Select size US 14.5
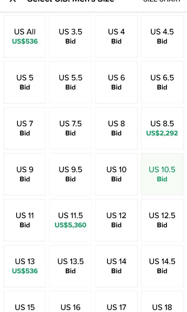The image size is (187, 312). pos(162,266)
